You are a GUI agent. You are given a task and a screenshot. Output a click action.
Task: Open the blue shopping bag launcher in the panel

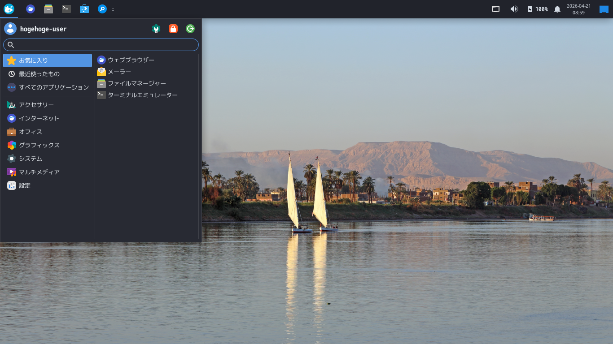pos(84,9)
